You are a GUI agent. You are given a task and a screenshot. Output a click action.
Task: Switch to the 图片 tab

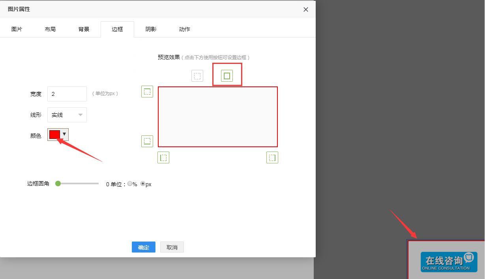pos(17,29)
